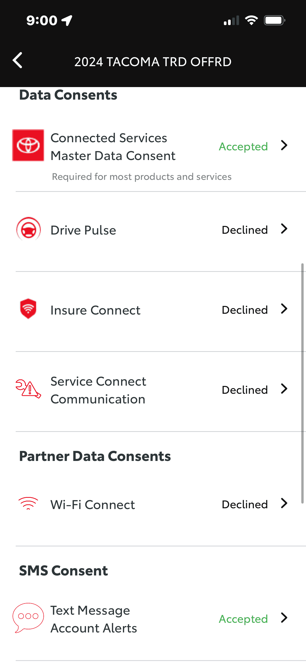
Task: Tap the Wi-Fi Connect signal icon
Action: click(28, 503)
